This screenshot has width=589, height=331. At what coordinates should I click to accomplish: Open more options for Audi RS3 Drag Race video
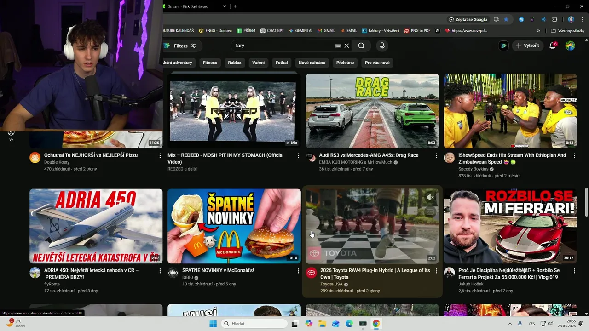point(436,156)
